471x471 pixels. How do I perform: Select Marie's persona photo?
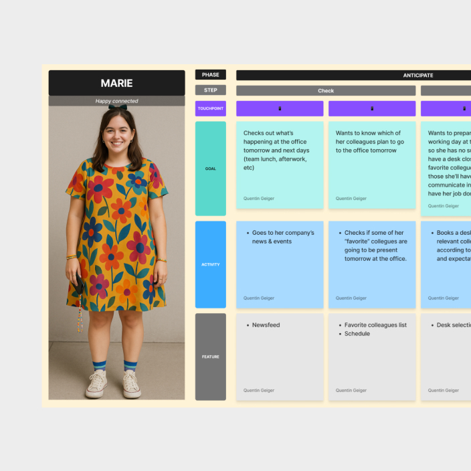(117, 253)
